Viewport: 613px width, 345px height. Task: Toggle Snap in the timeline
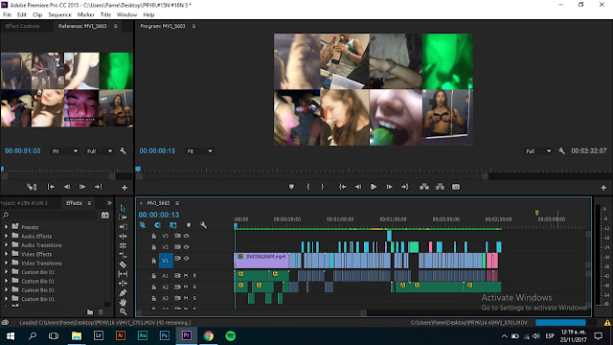157,225
